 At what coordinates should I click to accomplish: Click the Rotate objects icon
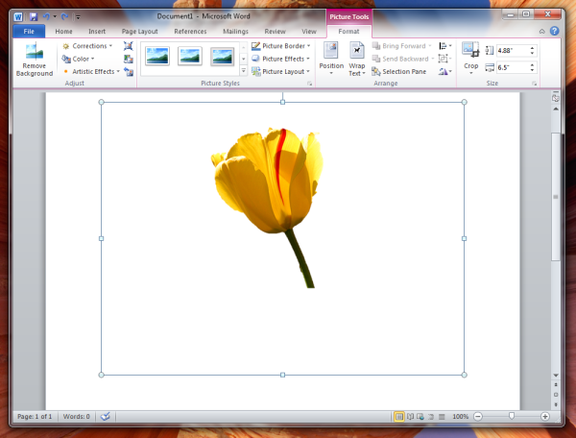[444, 71]
